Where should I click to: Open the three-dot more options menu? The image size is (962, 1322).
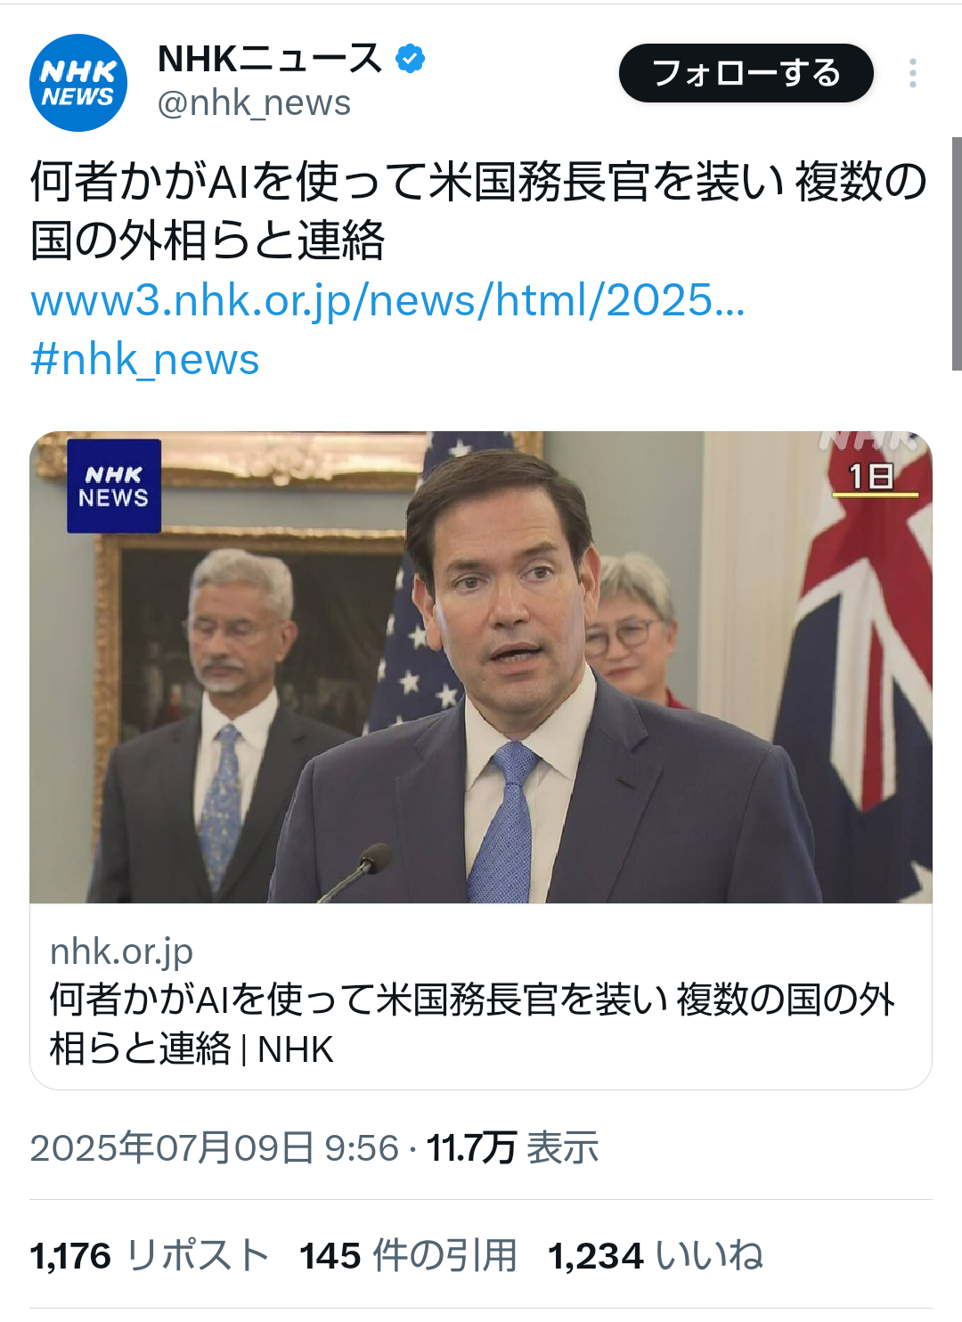(913, 73)
